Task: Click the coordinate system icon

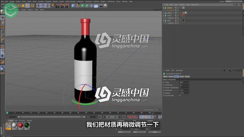Action: pyautogui.click(x=52, y=6)
